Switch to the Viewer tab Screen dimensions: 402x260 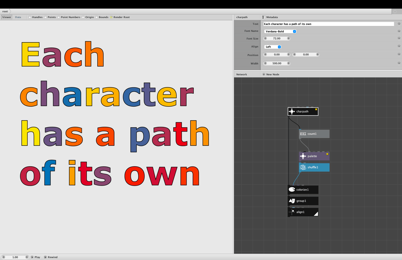pyautogui.click(x=7, y=17)
